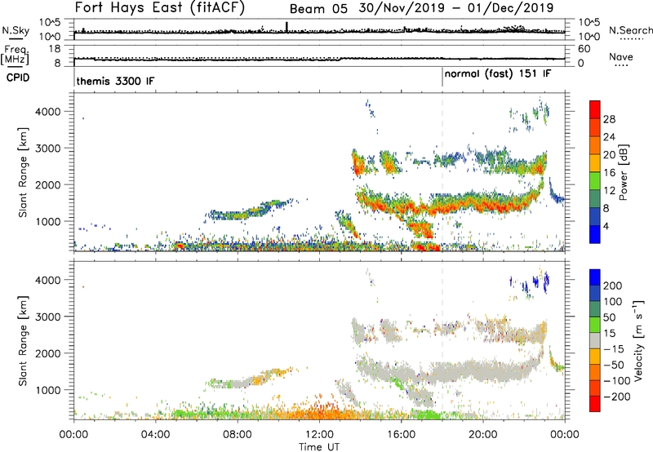Click the noise spike near 10:30 in N.Sky panel
This screenshot has height=452, width=653.
[287, 27]
